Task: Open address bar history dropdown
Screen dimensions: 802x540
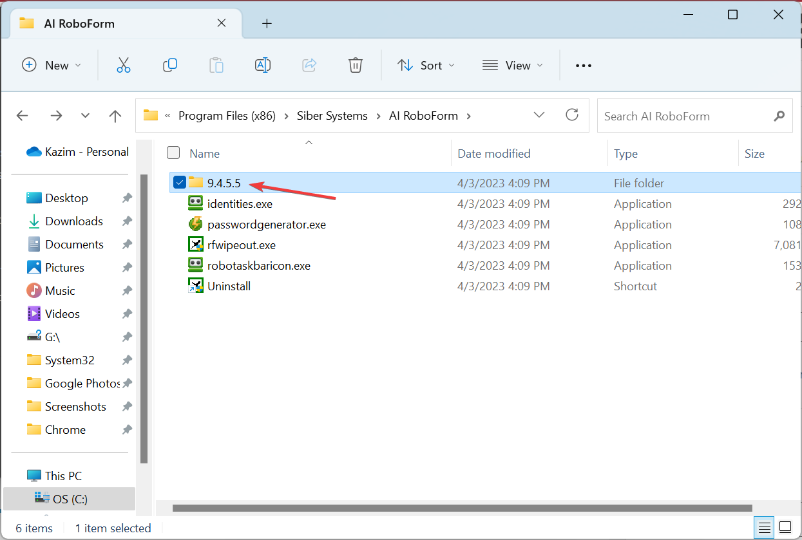Action: 539,115
